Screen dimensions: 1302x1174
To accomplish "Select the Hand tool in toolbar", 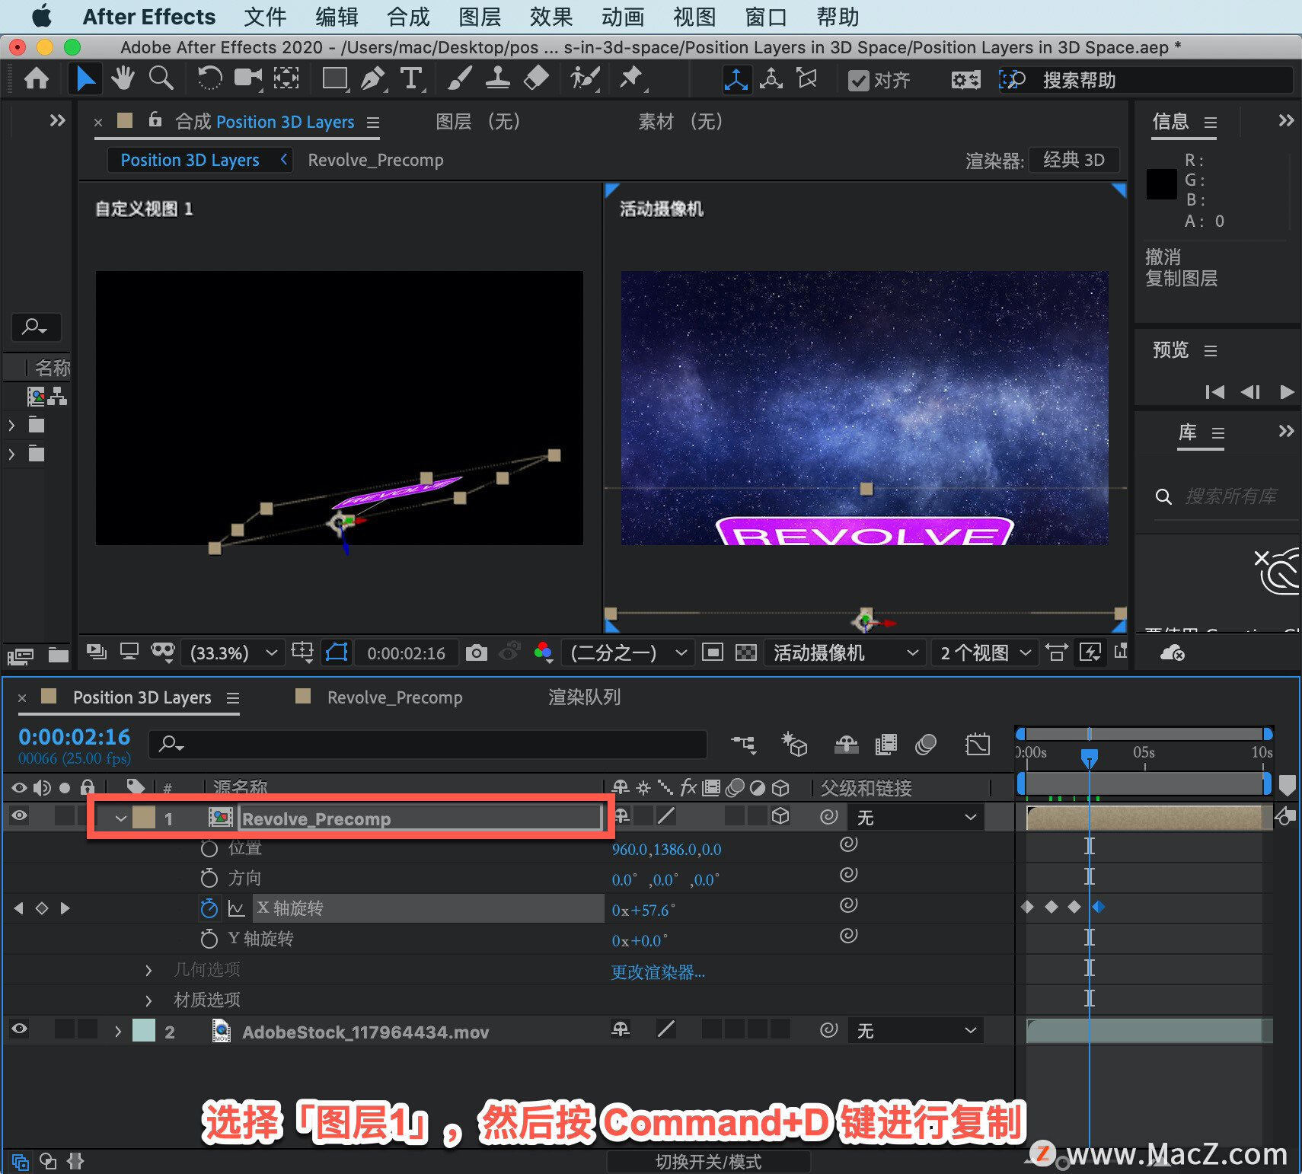I will coord(123,78).
